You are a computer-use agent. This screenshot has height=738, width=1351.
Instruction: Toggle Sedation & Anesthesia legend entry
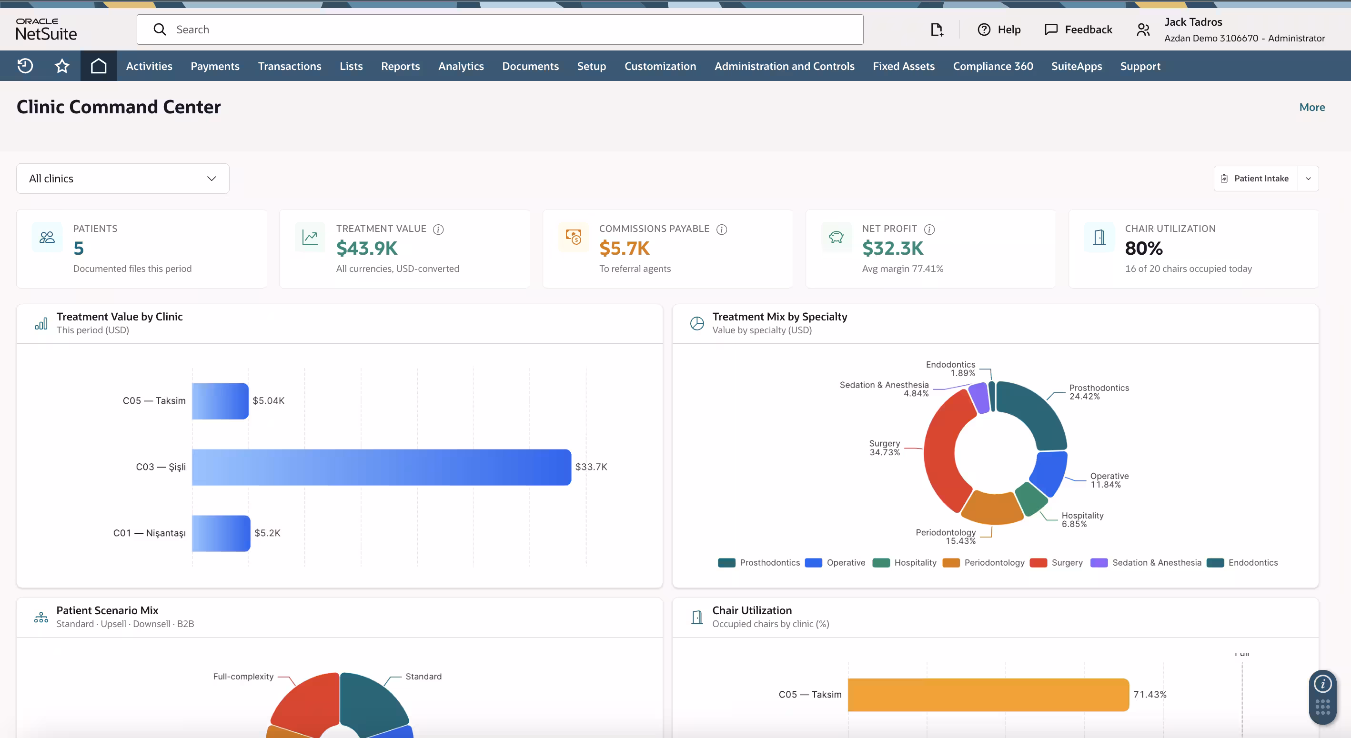[1146, 562]
